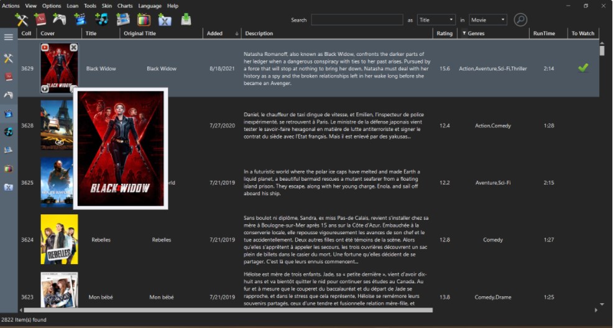Sort by the Description column header
This screenshot has width=613, height=328.
click(x=337, y=33)
